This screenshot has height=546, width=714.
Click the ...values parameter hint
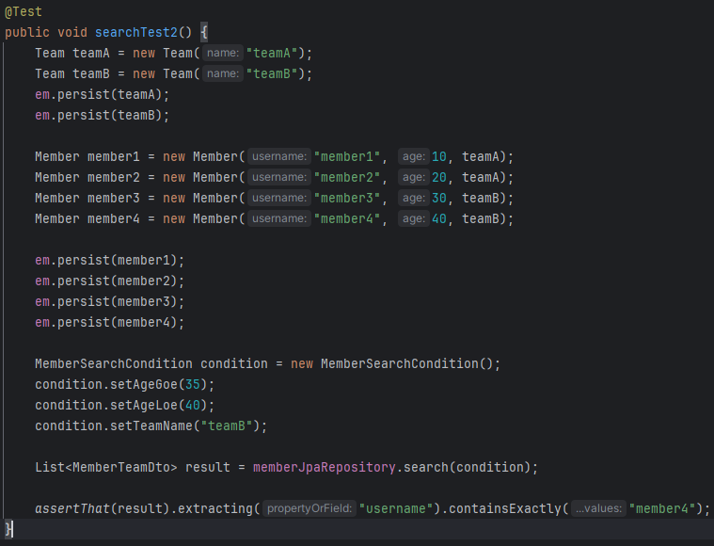(598, 508)
